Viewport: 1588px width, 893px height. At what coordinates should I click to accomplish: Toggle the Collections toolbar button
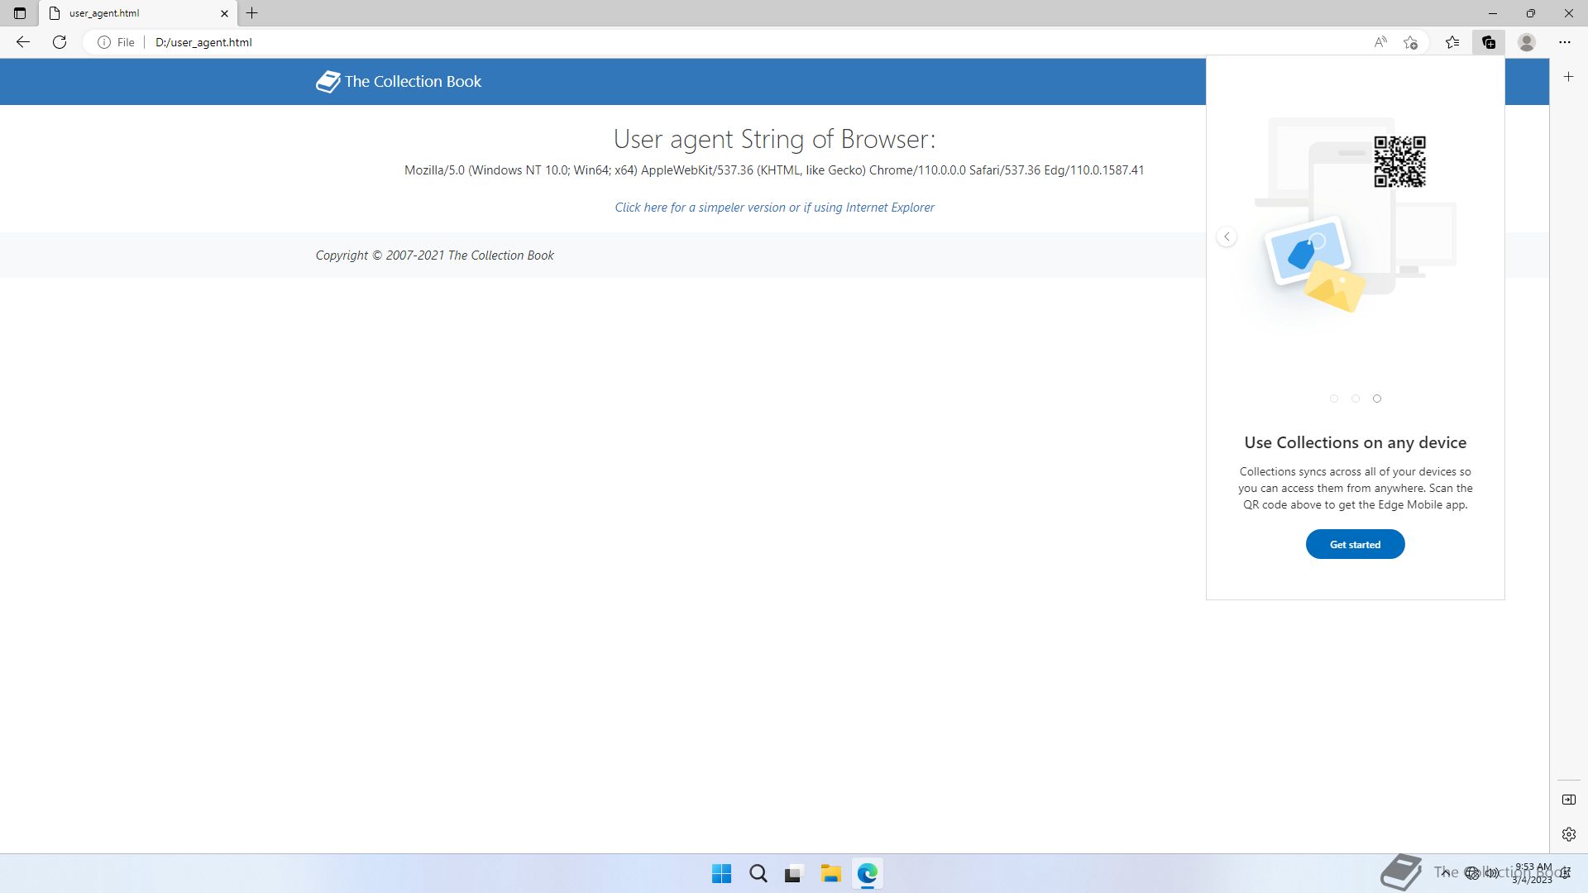click(1489, 42)
